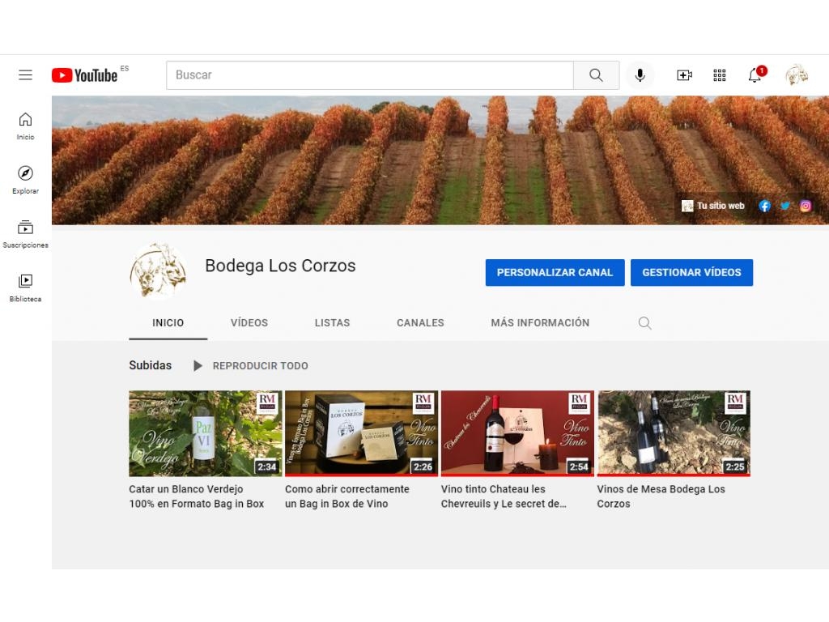Switch to the Vídeos tab

pos(249,322)
